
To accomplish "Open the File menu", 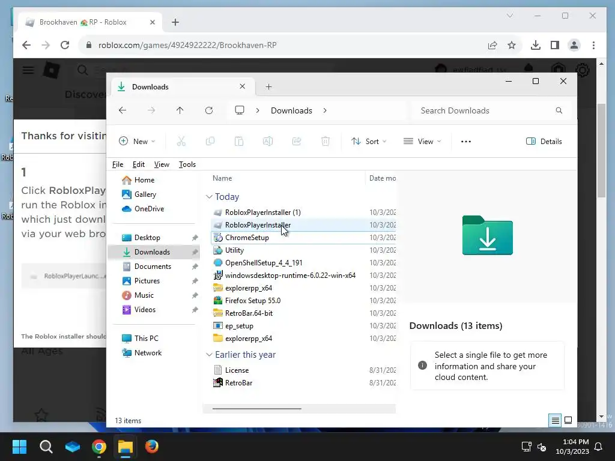I will (x=118, y=164).
